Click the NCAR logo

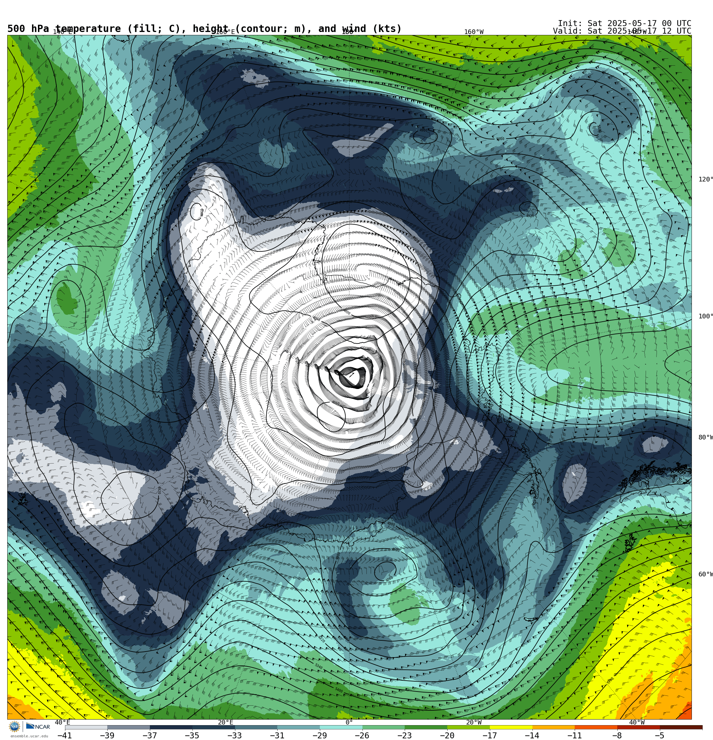click(x=38, y=726)
